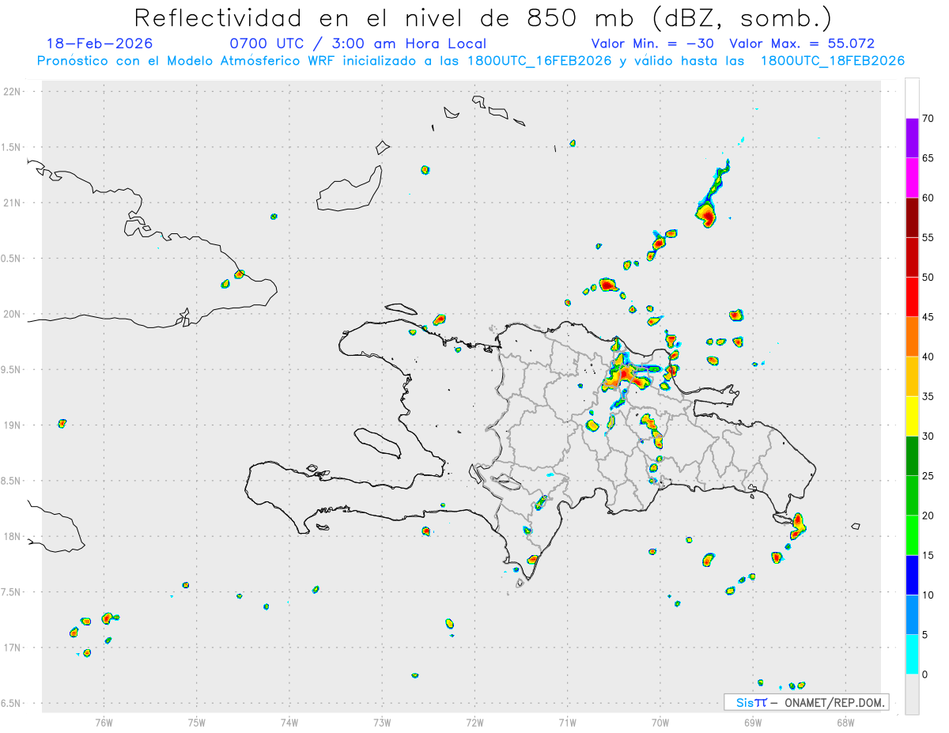Click the '71W' longitude label

568,723
